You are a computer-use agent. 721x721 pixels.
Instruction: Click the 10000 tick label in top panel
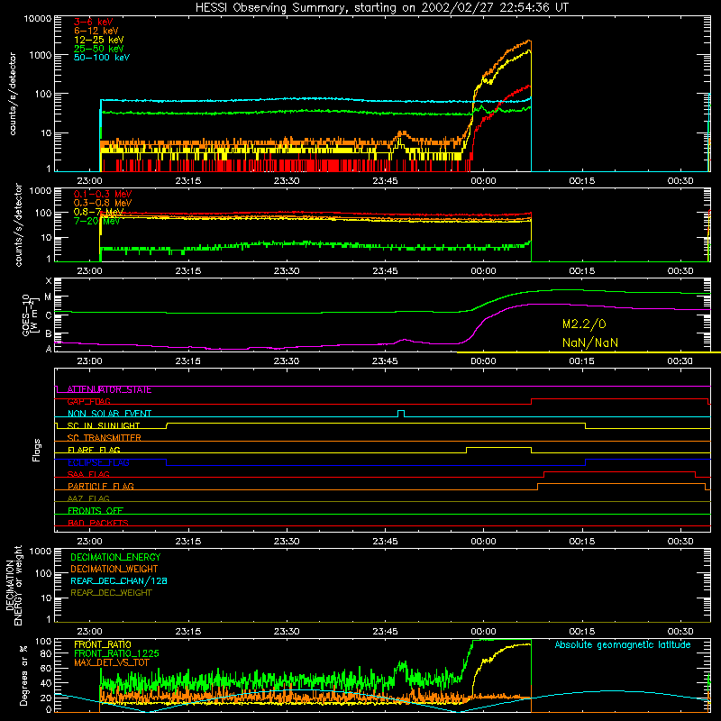point(38,19)
